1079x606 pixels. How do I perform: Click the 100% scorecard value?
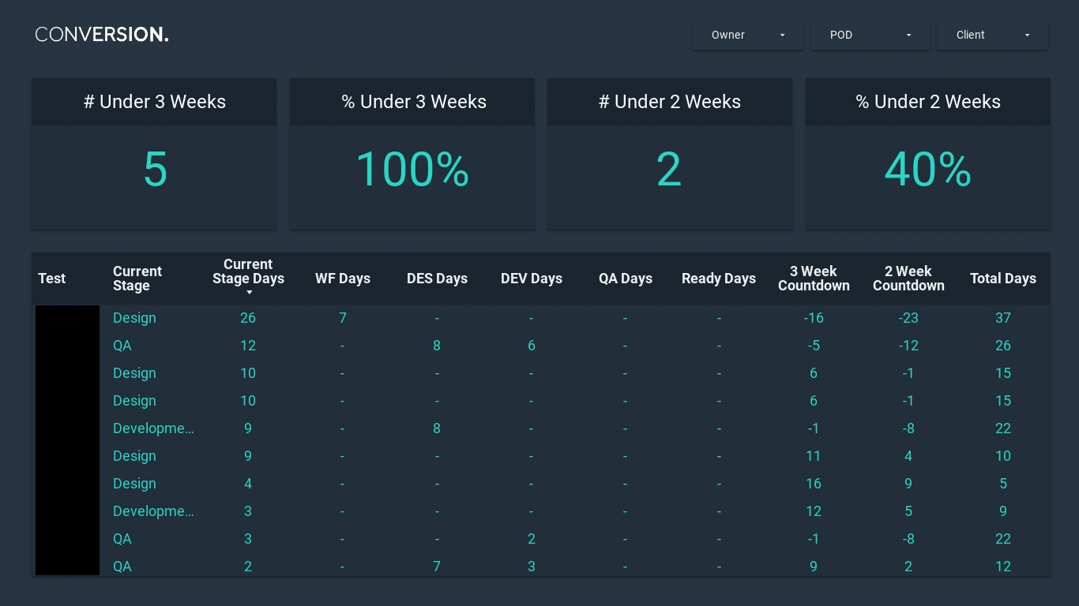pos(412,170)
